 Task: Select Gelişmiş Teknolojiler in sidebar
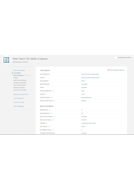19,87
